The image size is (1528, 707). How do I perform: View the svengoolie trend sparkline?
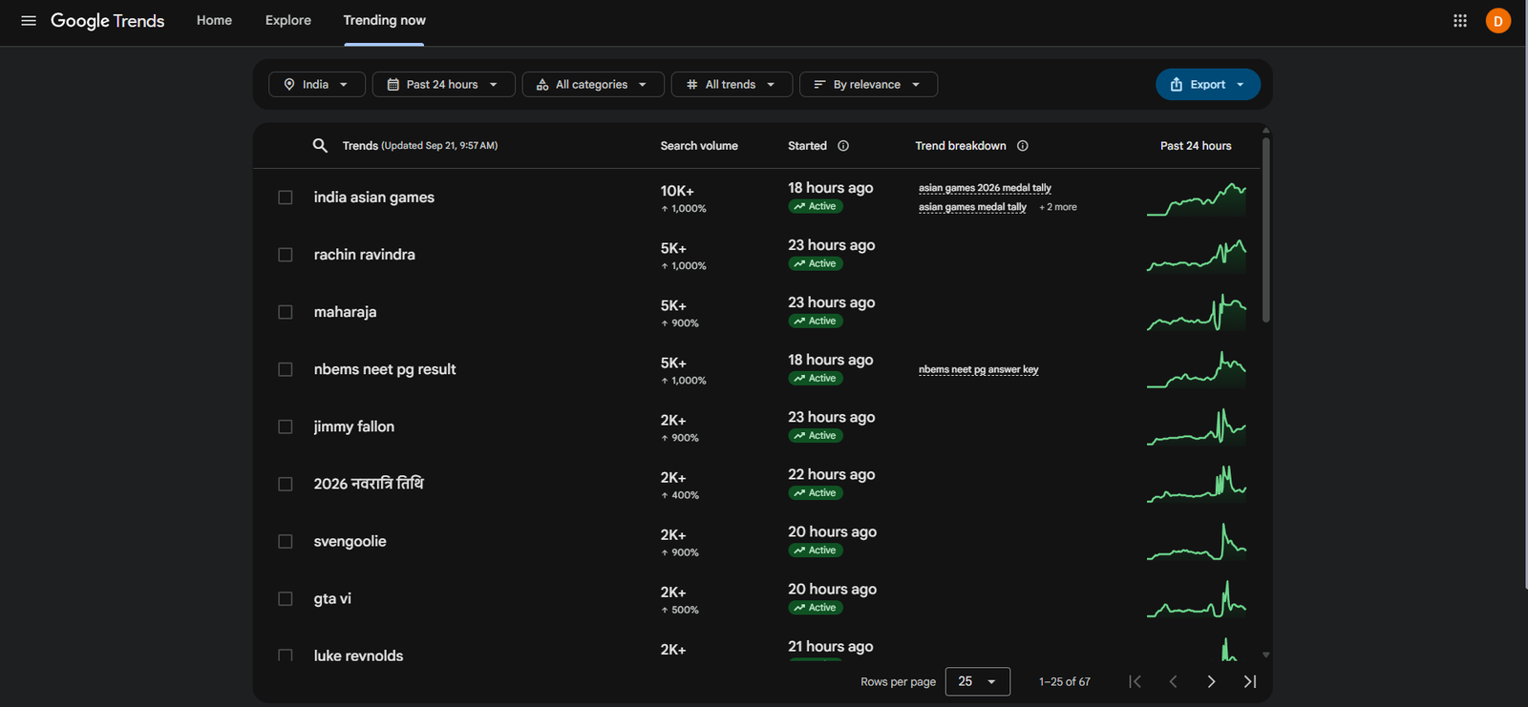(x=1197, y=542)
